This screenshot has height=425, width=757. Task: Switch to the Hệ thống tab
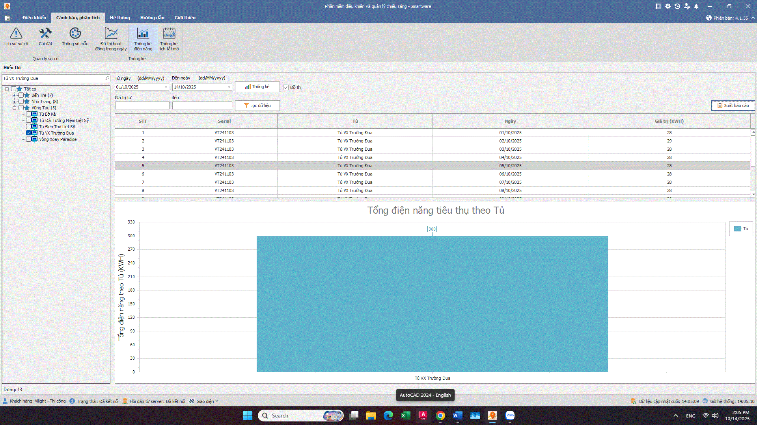coord(120,18)
